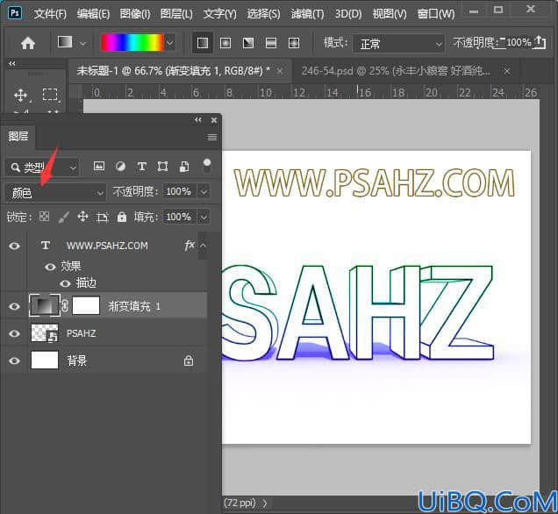Open the 文件(F) menu
Screen dimensions: 558x514
(50, 14)
